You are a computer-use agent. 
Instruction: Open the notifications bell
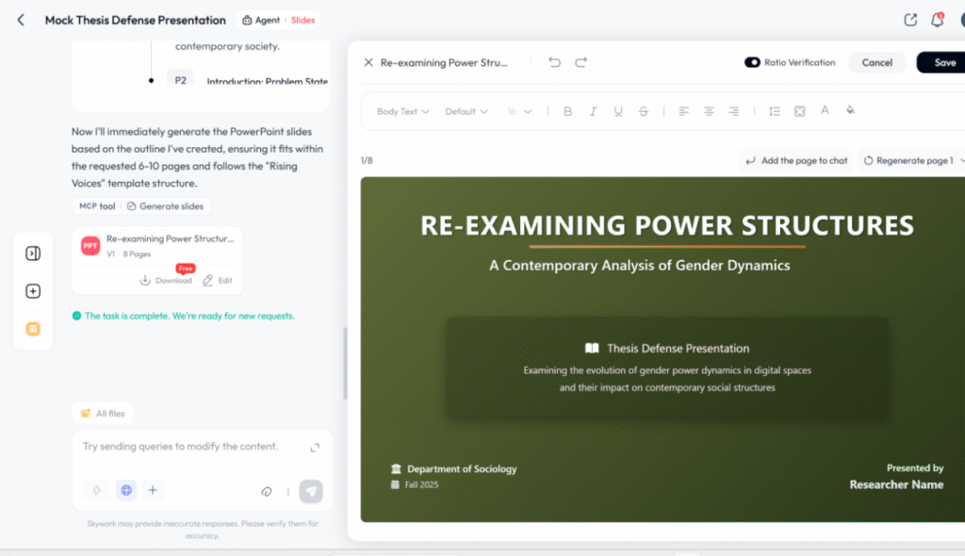pos(937,20)
